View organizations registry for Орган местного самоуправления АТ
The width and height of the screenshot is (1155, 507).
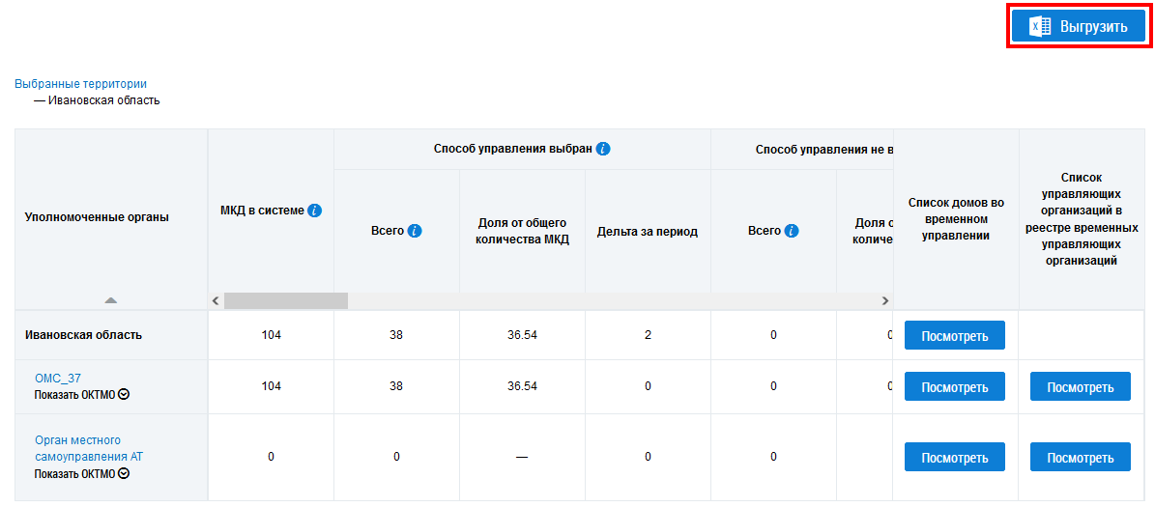point(1081,458)
